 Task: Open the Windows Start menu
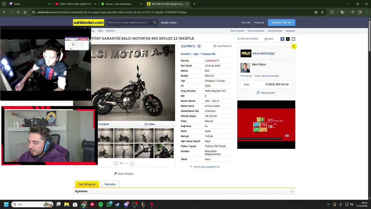click(x=6, y=204)
